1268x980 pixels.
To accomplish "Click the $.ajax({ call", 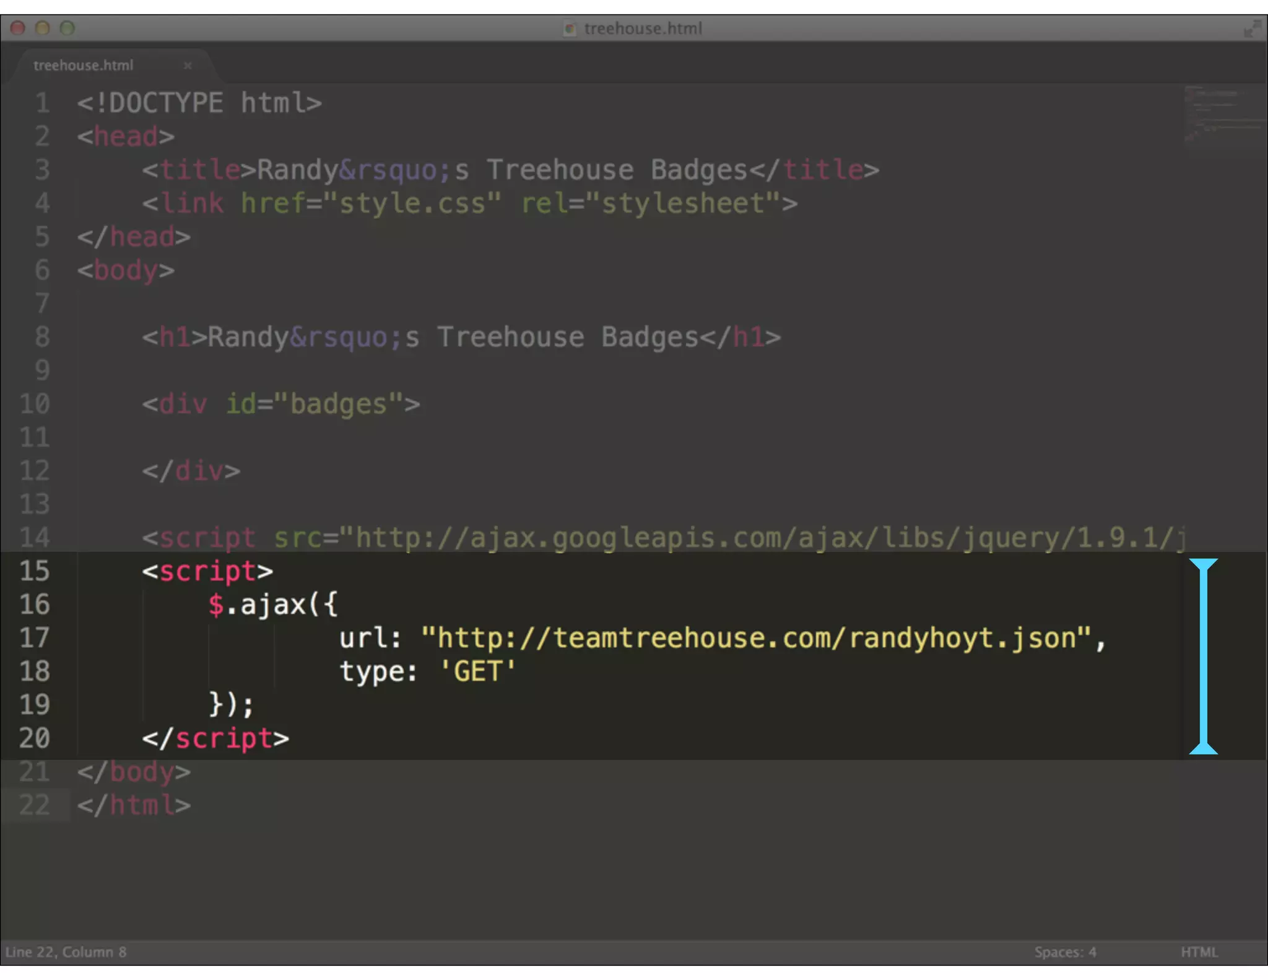I will (x=273, y=604).
